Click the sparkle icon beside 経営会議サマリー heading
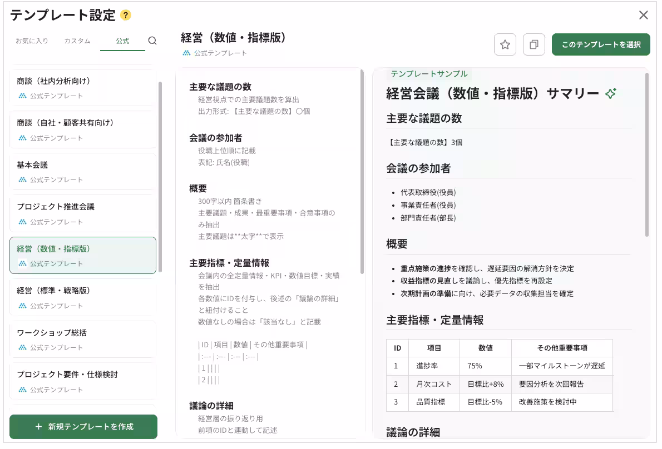This screenshot has width=662, height=449. [x=611, y=94]
